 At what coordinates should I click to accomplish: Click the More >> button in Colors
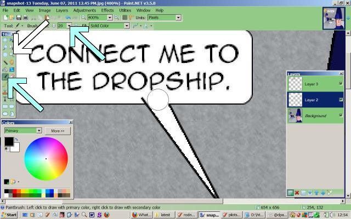pyautogui.click(x=58, y=131)
